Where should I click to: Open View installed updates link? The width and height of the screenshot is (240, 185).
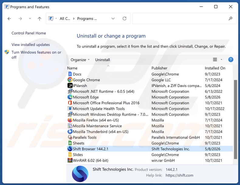(x=31, y=45)
